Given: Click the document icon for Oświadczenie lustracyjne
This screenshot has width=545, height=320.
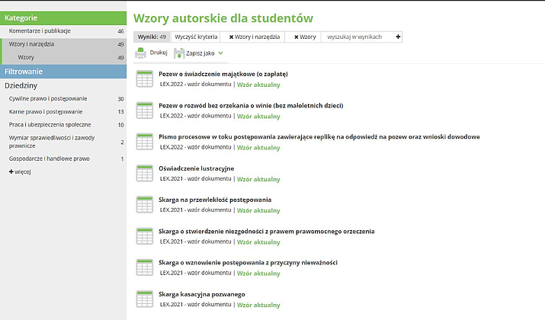Looking at the screenshot, I should click(144, 173).
